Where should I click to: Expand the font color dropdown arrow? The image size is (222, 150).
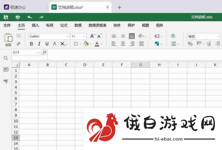pyautogui.click(x=101, y=44)
